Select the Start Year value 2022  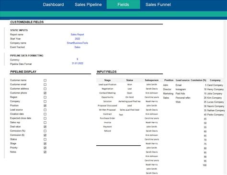[x=78, y=39]
